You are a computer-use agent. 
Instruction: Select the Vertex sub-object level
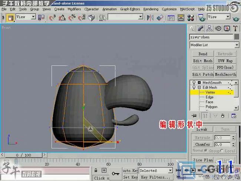pyautogui.click(x=210, y=92)
